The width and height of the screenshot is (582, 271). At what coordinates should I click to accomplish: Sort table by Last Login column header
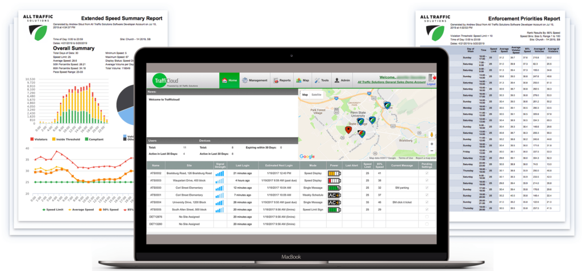pos(243,166)
